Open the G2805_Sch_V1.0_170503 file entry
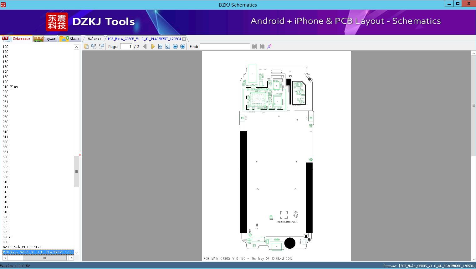The image size is (476, 269). 23,247
